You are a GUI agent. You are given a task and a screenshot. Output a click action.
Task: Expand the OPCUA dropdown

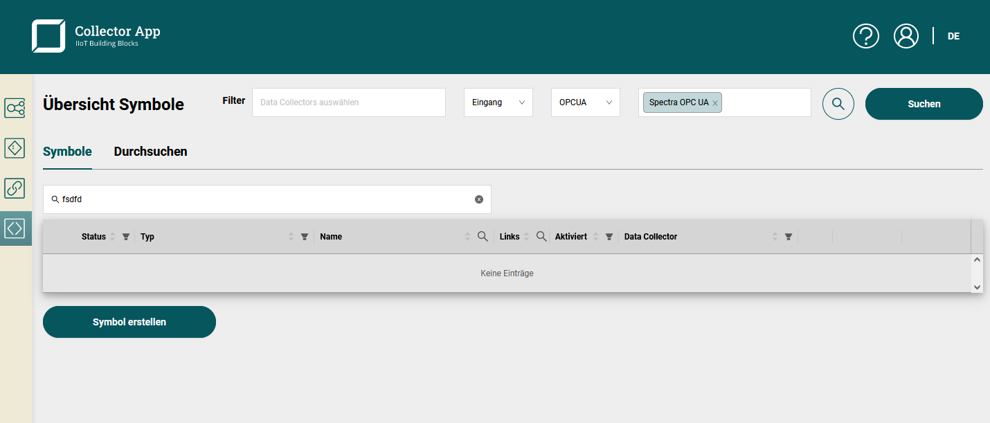click(x=585, y=102)
